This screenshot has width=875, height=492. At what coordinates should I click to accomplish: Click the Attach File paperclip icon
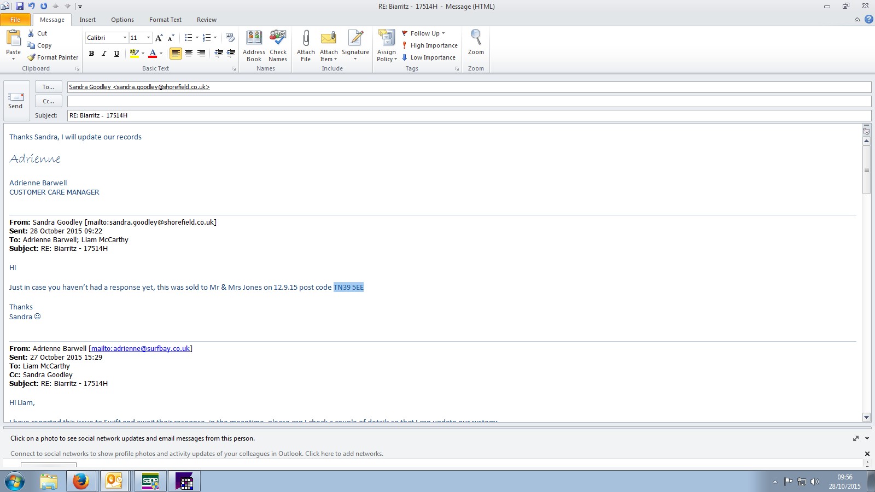306,39
